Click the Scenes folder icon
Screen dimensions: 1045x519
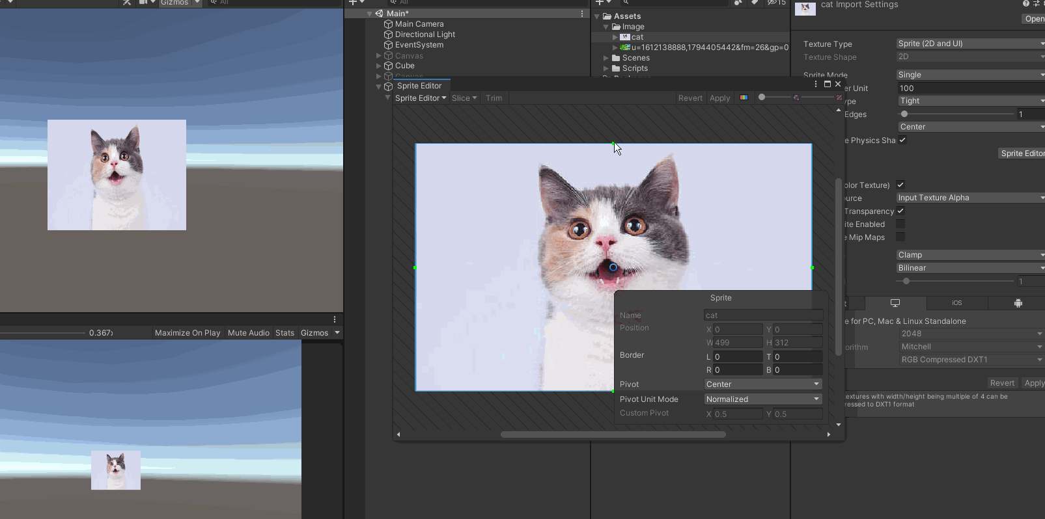point(616,58)
